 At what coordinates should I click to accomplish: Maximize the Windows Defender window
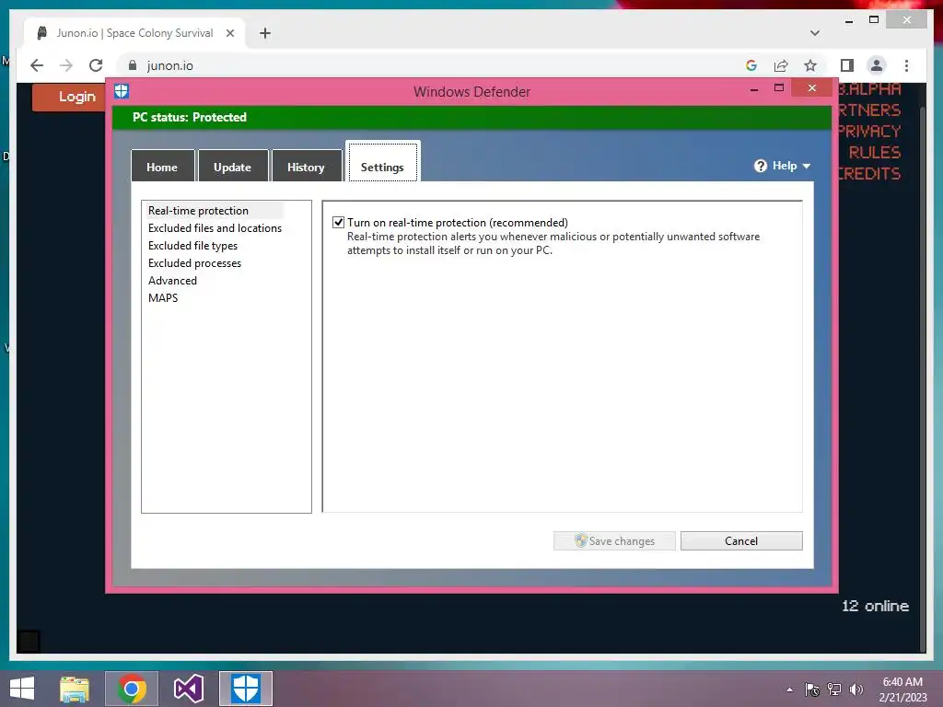[779, 87]
